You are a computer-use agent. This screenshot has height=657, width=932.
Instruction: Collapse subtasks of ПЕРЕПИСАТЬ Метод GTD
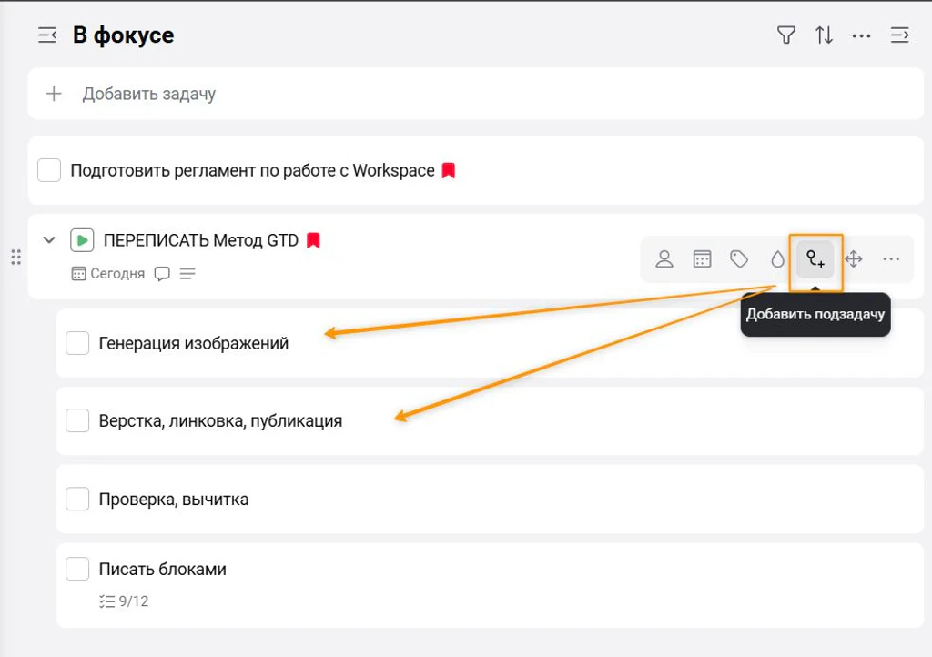pos(49,240)
